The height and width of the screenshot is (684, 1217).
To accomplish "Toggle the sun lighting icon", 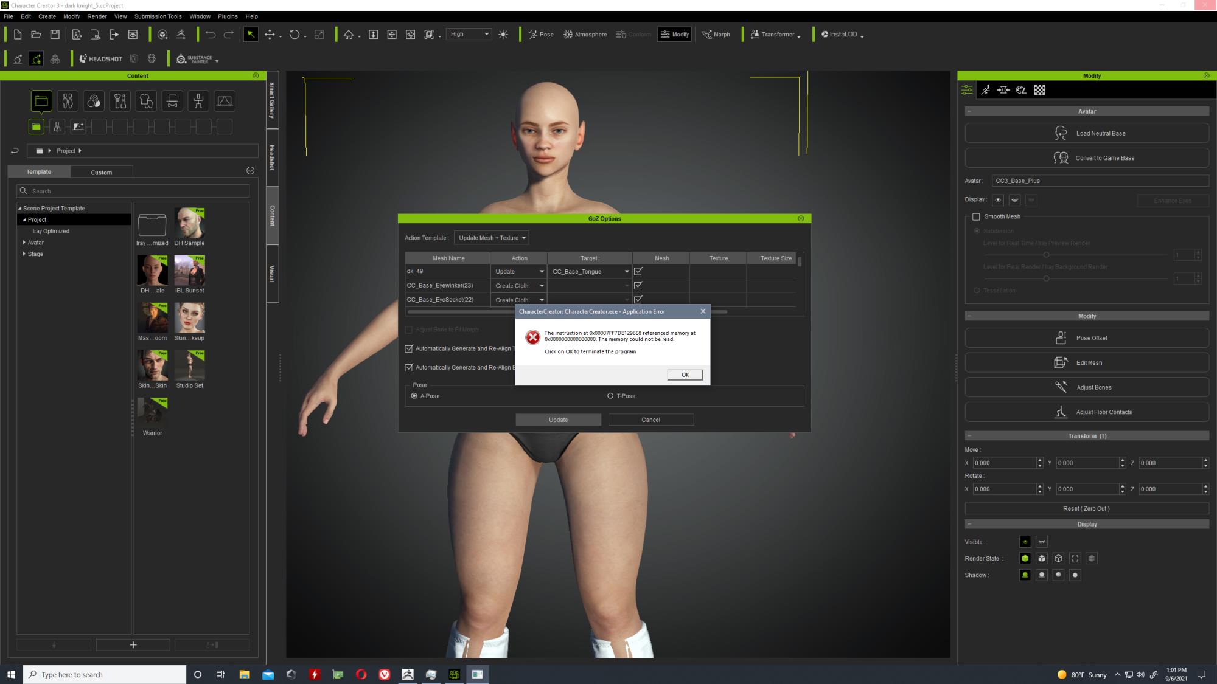I will 503,35.
